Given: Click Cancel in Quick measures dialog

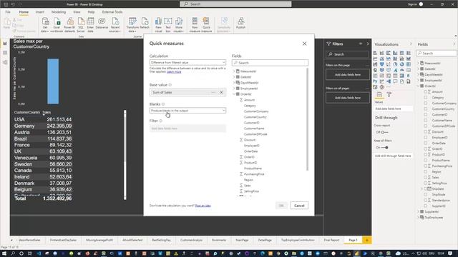Looking at the screenshot, I should (299, 206).
